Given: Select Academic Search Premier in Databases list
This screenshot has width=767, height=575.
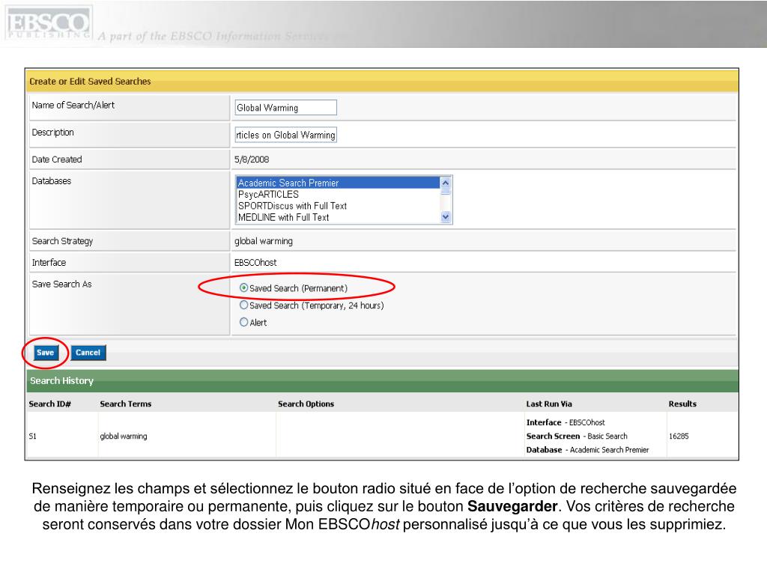Looking at the screenshot, I should pos(338,183).
